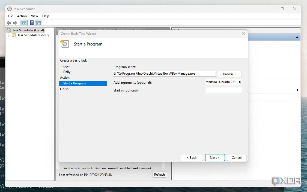Open the View menu
The width and height of the screenshot is (307, 192).
tap(34, 16)
